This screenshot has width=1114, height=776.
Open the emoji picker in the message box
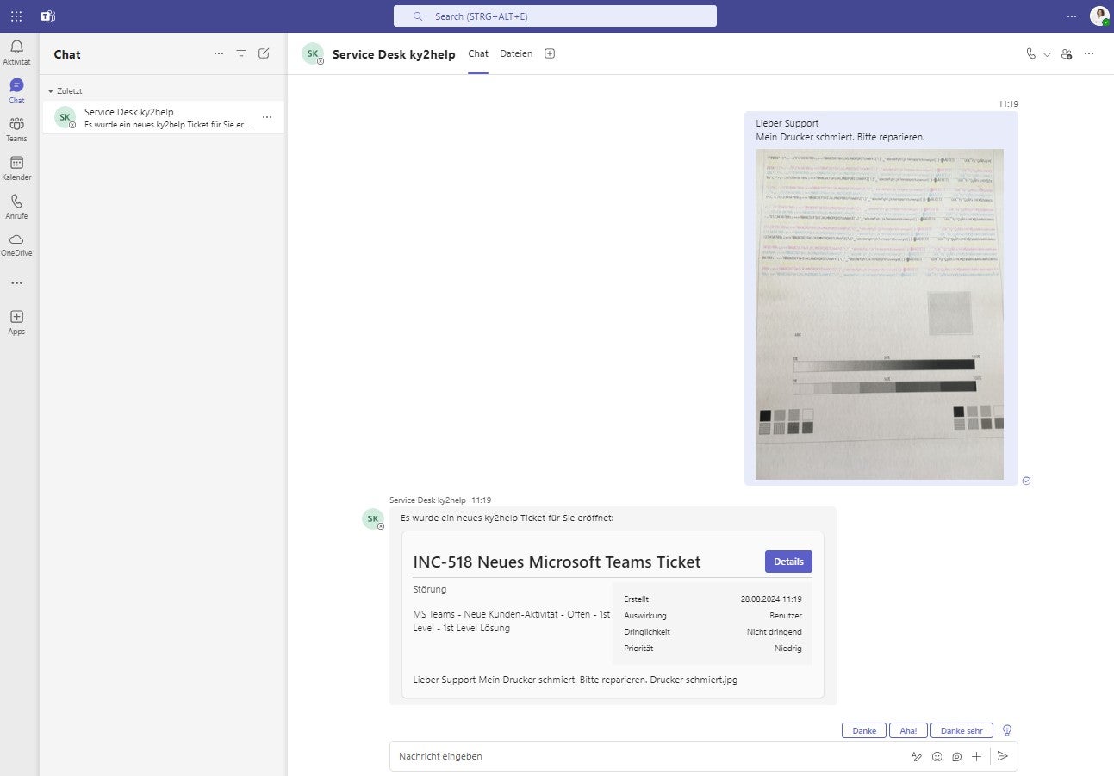(x=937, y=756)
